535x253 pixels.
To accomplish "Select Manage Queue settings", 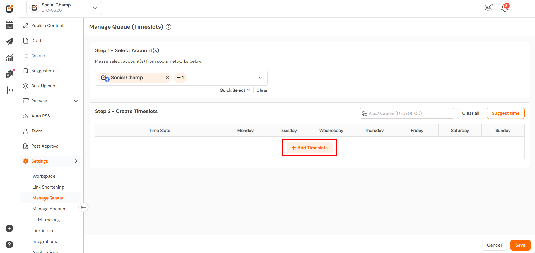I will [48, 198].
